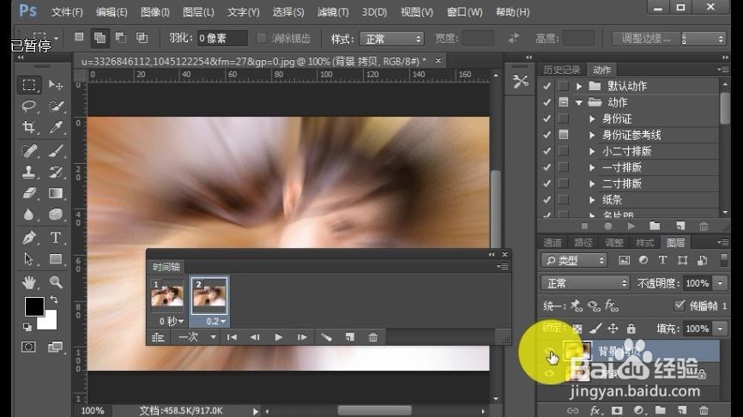Select the Zoom tool
743x417 pixels.
tap(56, 282)
